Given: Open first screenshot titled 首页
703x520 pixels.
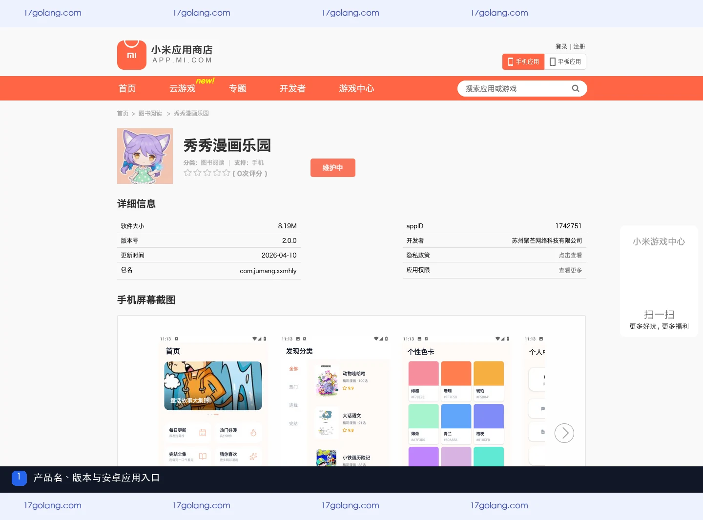Looking at the screenshot, I should tap(213, 400).
